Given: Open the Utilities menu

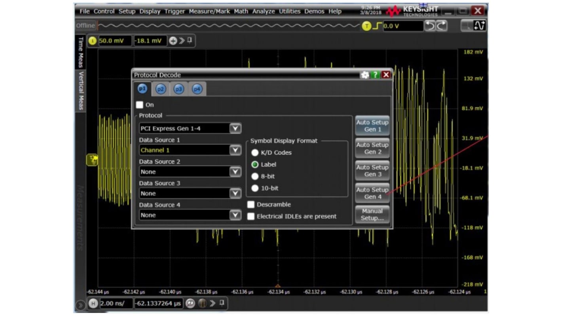Looking at the screenshot, I should tap(290, 11).
